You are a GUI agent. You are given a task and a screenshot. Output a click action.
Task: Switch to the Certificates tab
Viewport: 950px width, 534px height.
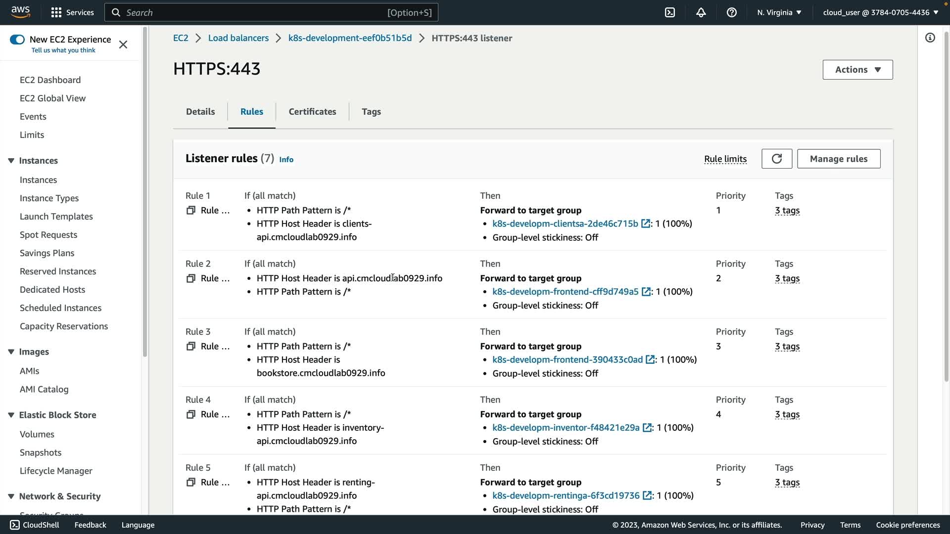(312, 112)
